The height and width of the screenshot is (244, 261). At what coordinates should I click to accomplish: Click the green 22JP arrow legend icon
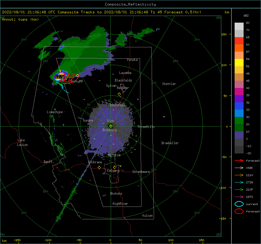(x=239, y=189)
